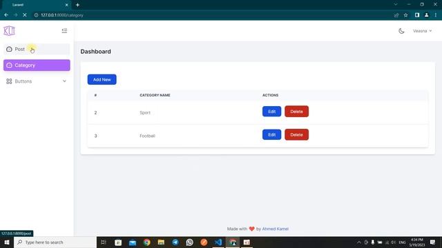Select the Category sidebar item

pos(37,65)
